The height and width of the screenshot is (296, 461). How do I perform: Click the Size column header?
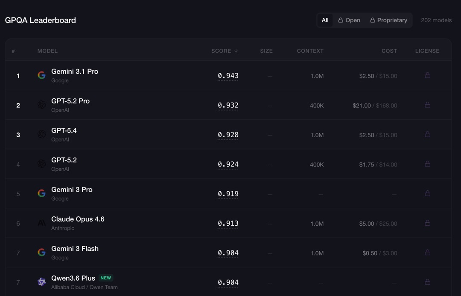266,51
